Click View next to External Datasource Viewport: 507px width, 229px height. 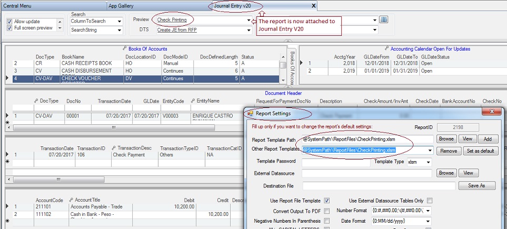(468, 173)
